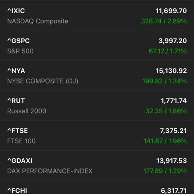Select the 3,997.20 price value
Viewport: 194px width, 194px height.
(x=172, y=41)
